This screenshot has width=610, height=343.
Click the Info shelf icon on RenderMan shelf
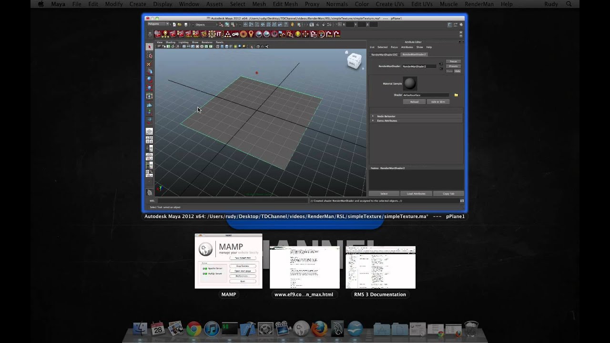pyautogui.click(x=338, y=34)
